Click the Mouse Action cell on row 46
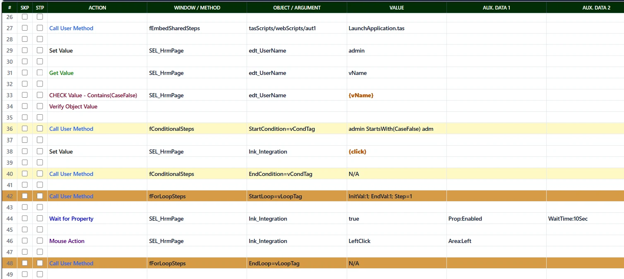This screenshot has width=624, height=279. 97,241
